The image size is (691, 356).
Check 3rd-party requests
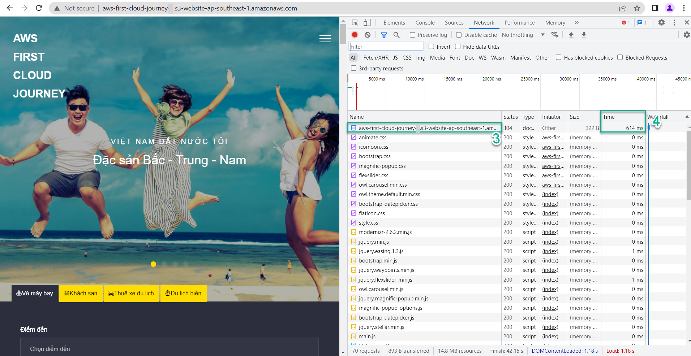353,68
